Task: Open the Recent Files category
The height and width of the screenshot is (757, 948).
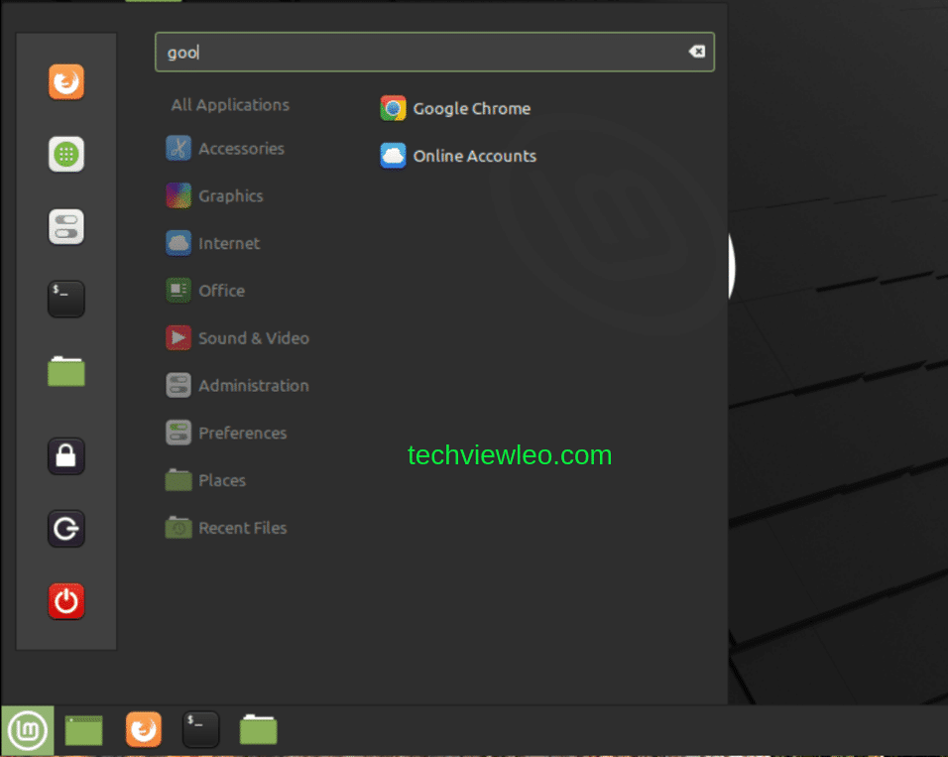Action: tap(243, 527)
